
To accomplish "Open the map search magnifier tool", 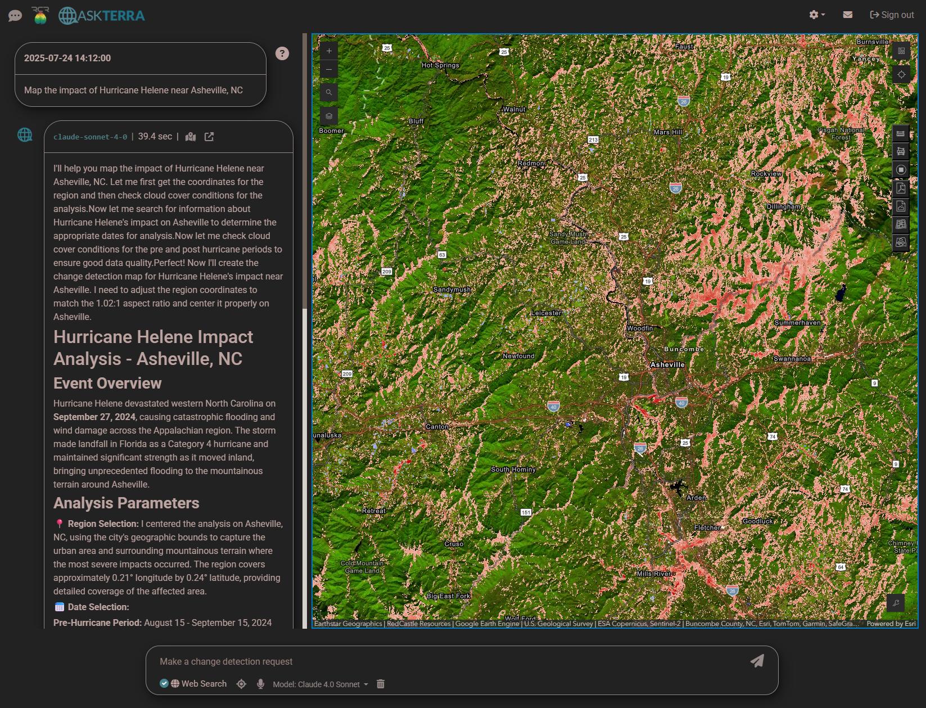I will 328,92.
